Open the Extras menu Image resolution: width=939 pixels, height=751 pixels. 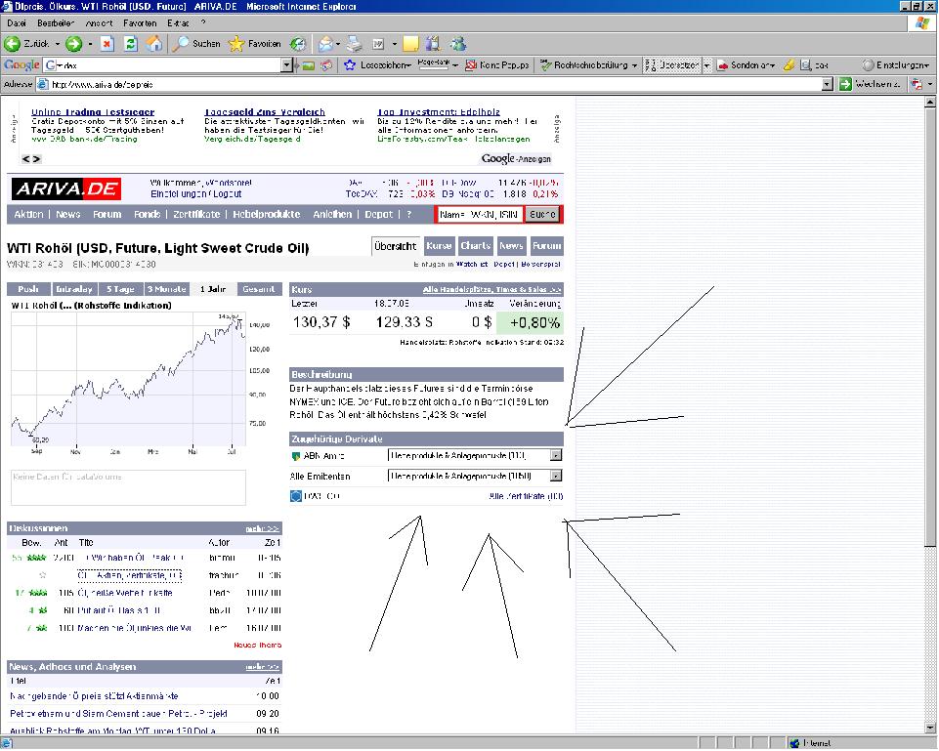point(179,23)
